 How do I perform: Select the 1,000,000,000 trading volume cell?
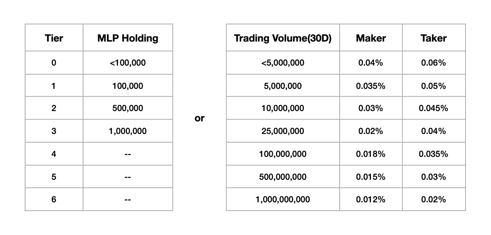coord(283,200)
